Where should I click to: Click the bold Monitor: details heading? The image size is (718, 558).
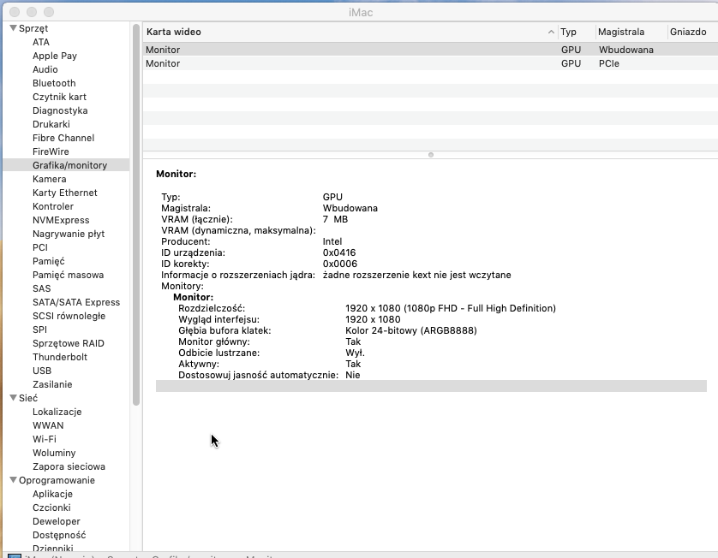[x=176, y=175]
